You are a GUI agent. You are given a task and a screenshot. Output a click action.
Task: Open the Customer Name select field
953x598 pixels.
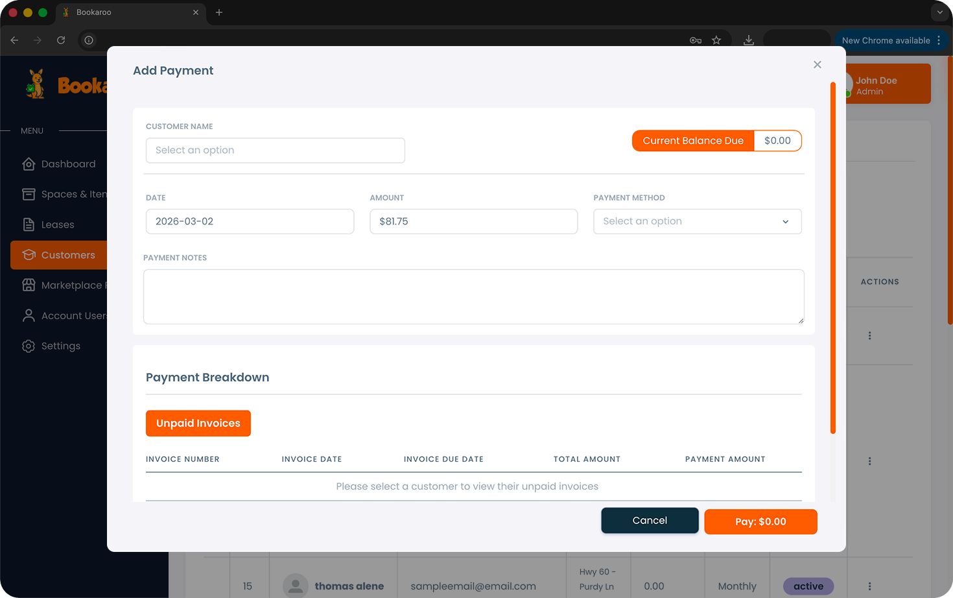click(275, 150)
